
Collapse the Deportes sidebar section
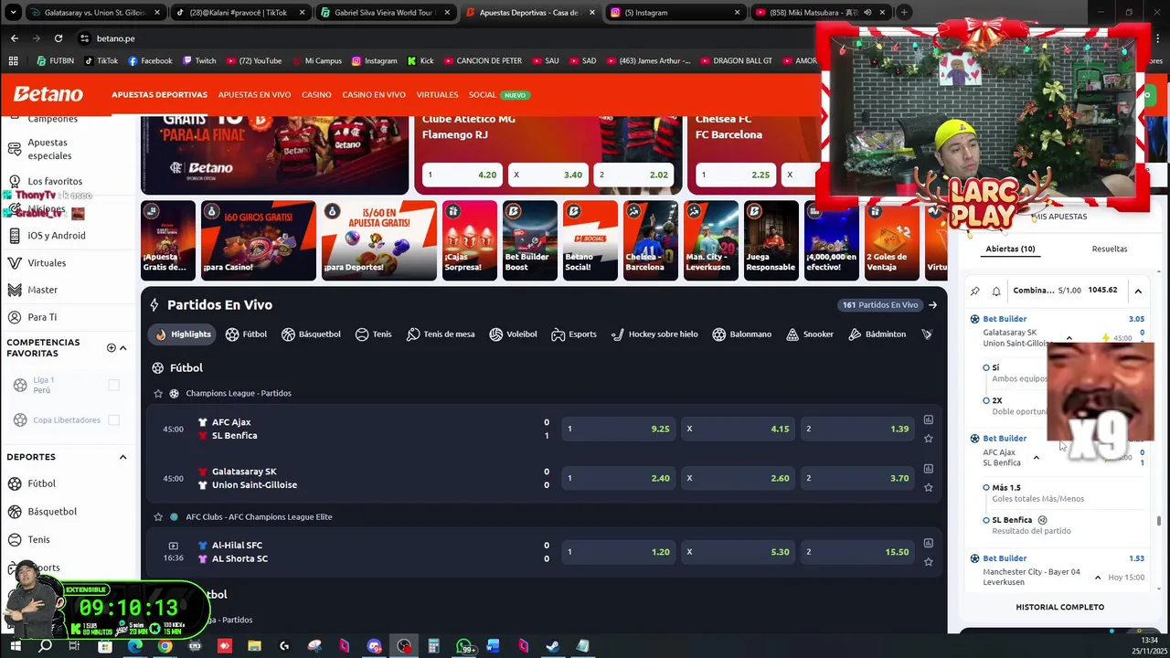pyautogui.click(x=122, y=457)
